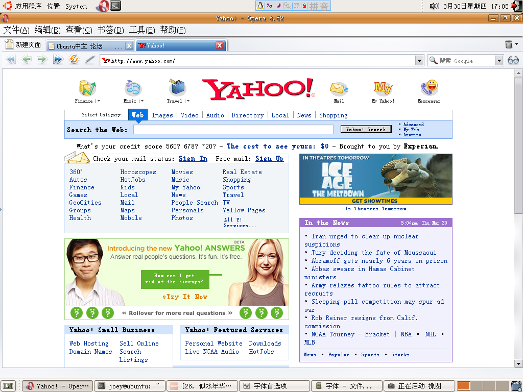Screen dimensions: 523x392
Task: Expand the Finance dropdown arrow
Action: point(99,101)
